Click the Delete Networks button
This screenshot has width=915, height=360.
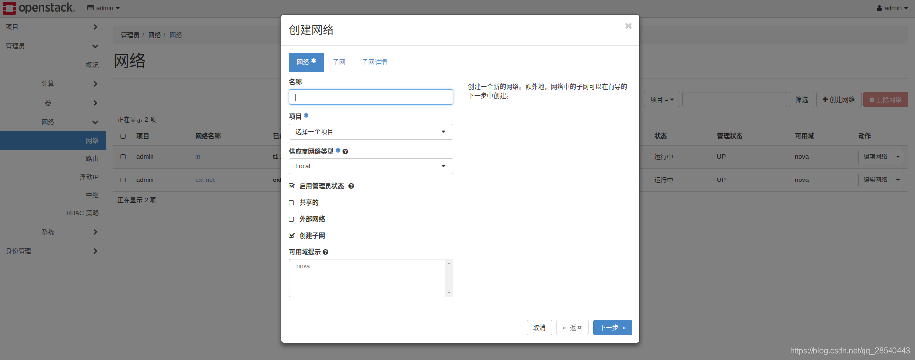tap(886, 100)
